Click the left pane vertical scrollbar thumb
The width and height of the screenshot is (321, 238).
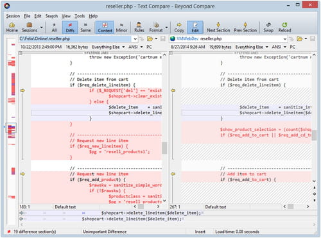click(164, 148)
